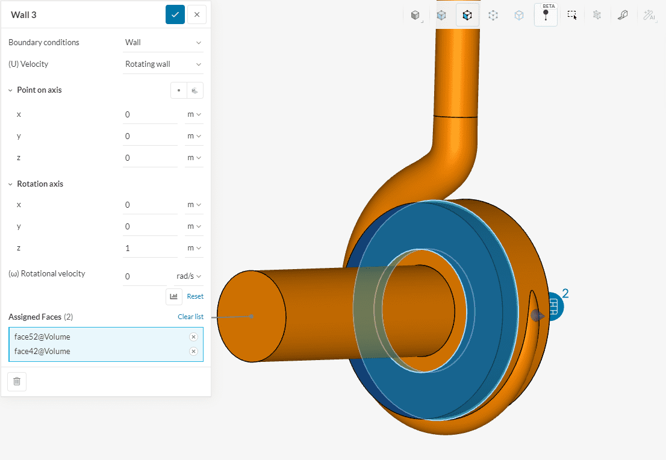This screenshot has height=460, width=666.
Task: Click the Clear list link
Action: pyautogui.click(x=190, y=317)
